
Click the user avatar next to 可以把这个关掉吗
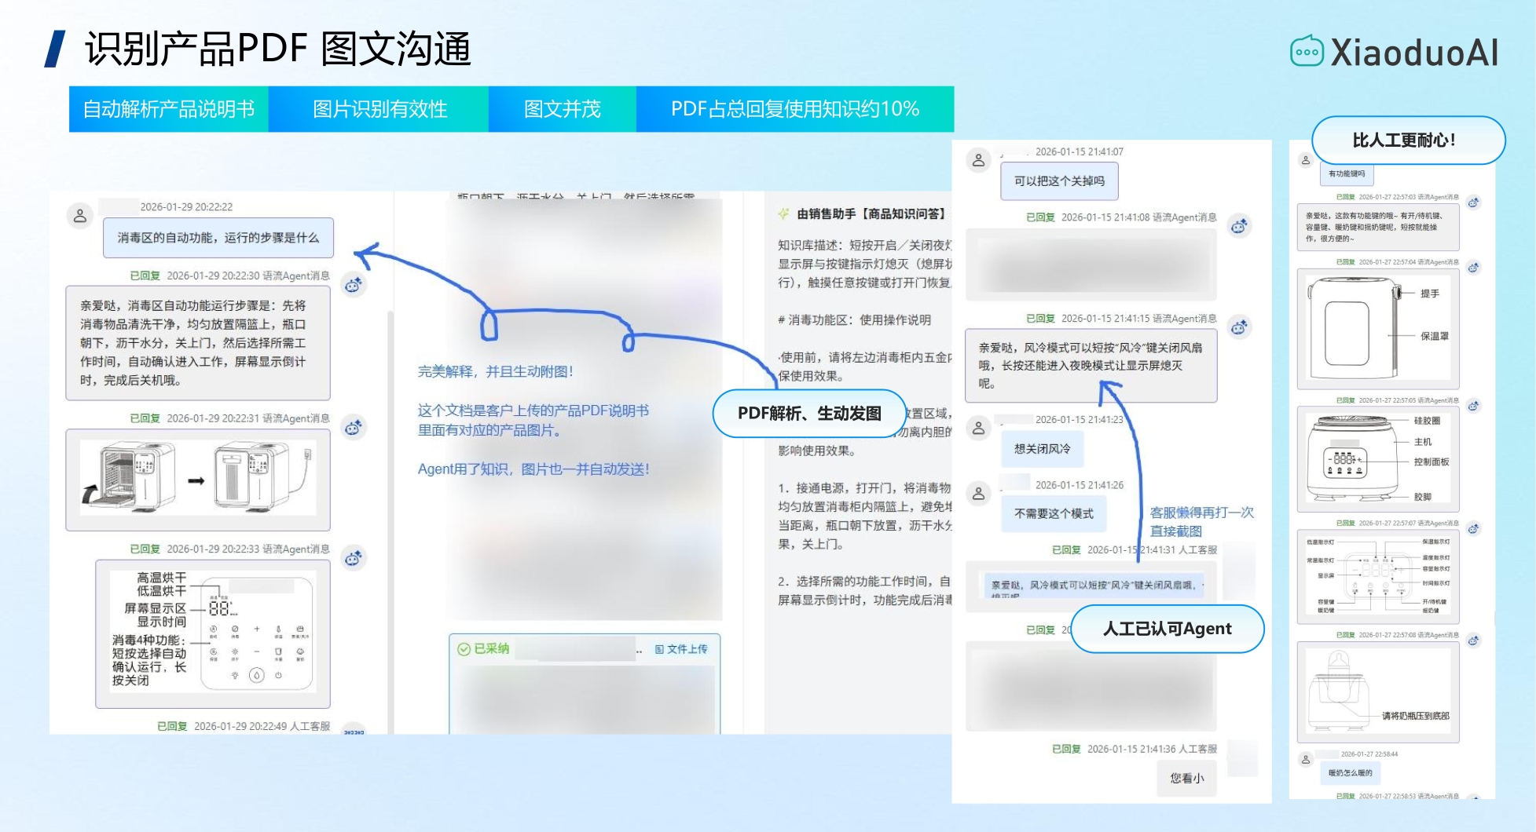[x=978, y=159]
